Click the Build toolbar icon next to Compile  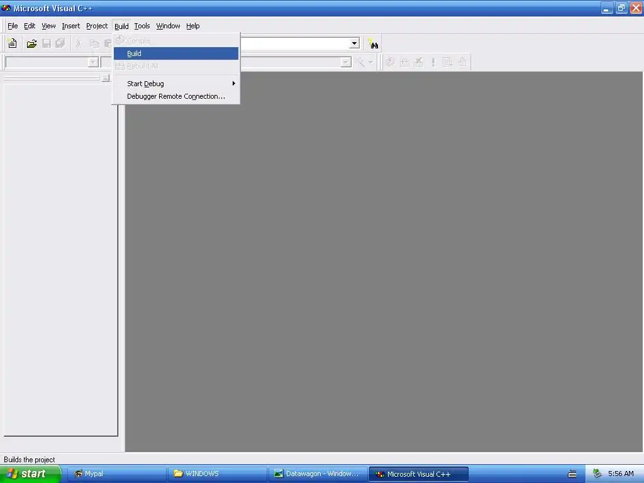404,62
